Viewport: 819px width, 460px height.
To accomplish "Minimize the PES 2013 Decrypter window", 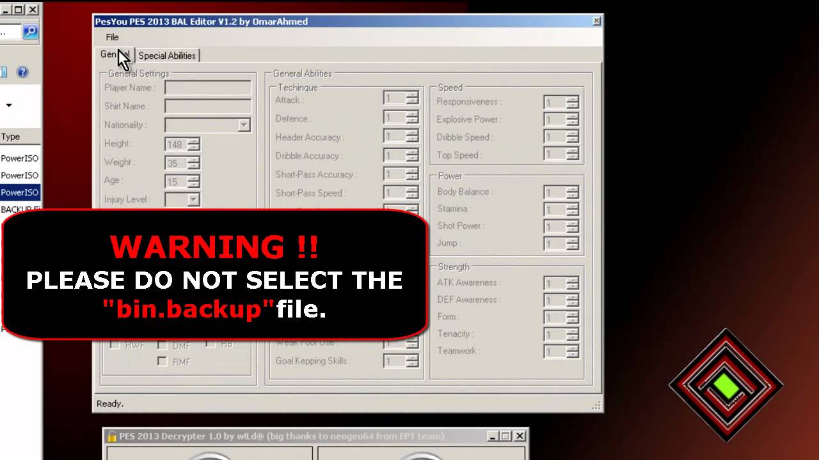I will (492, 436).
